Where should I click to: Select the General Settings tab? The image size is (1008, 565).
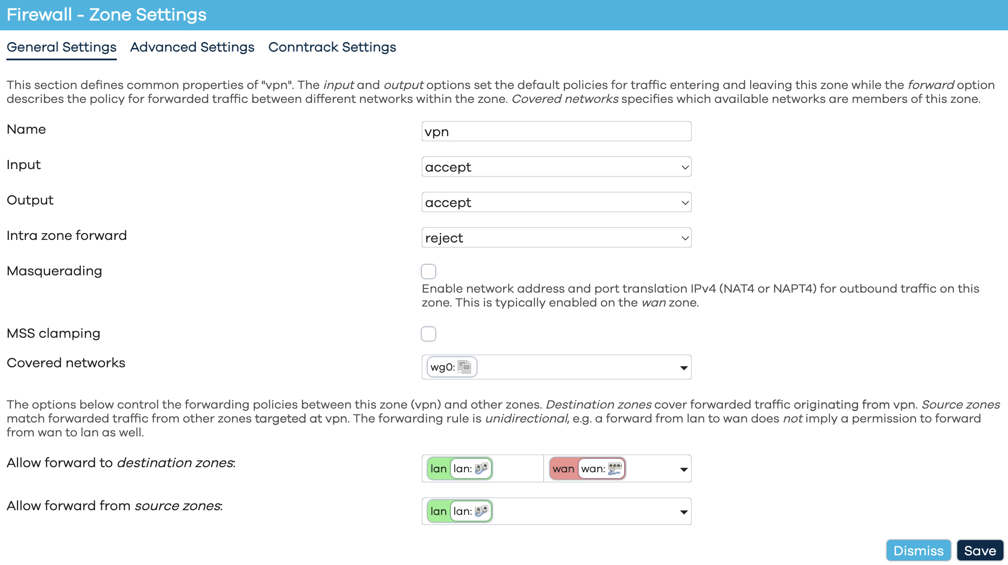tap(61, 47)
